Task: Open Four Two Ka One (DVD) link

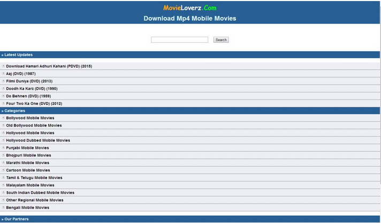Action: click(34, 103)
